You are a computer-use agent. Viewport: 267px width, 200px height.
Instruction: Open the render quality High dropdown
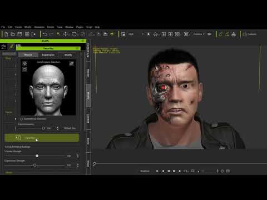136,34
